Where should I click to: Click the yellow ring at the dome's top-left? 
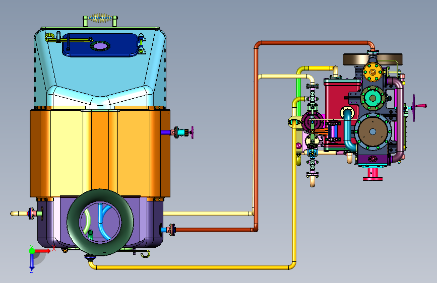50,36
